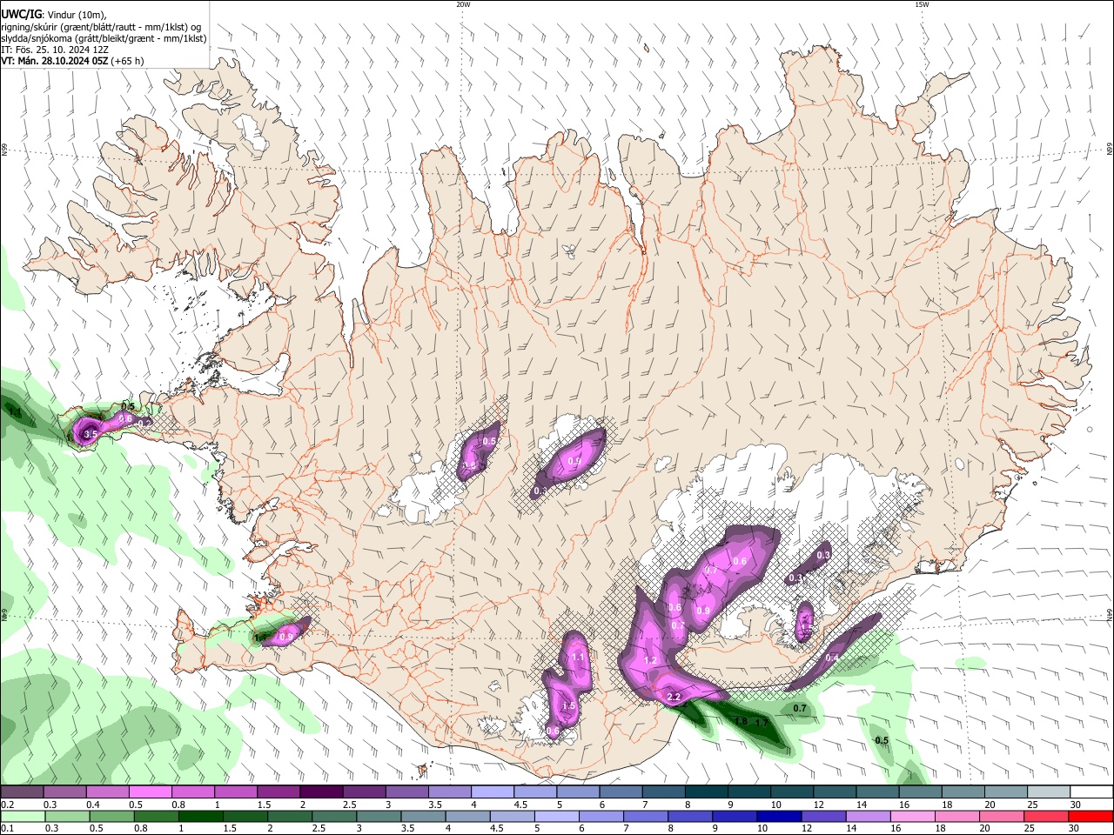This screenshot has height=835, width=1114.
Task: Click the '2.2' precipitation value on the south coast
Action: coord(673,698)
